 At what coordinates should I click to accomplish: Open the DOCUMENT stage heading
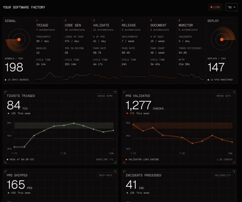(x=158, y=25)
